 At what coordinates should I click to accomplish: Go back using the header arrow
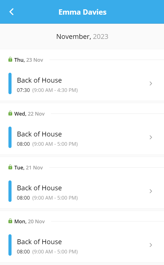pyautogui.click(x=11, y=12)
